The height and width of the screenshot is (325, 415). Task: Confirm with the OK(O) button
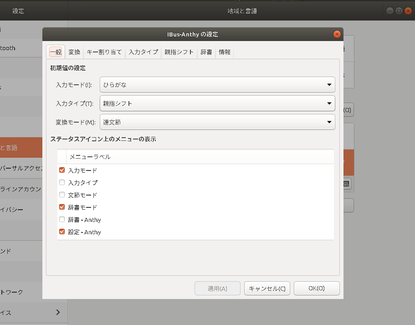[317, 288]
